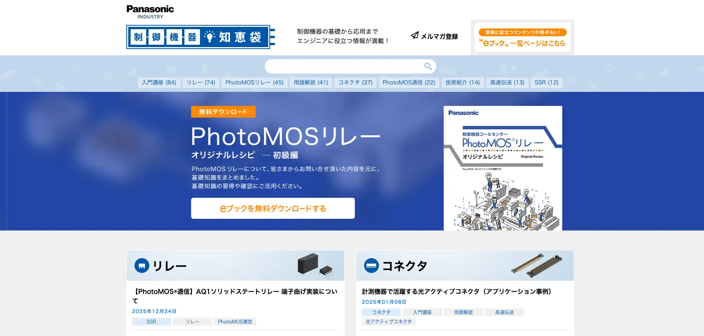Image resolution: width=704 pixels, height=336 pixels.
Task: Click the 高速伝送 tag under connector article
Action: [504, 312]
